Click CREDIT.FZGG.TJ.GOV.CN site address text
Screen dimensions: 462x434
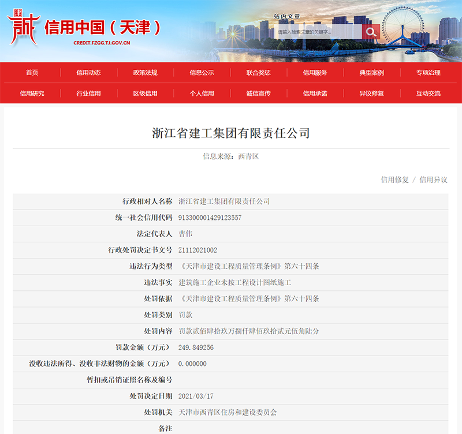click(x=102, y=43)
